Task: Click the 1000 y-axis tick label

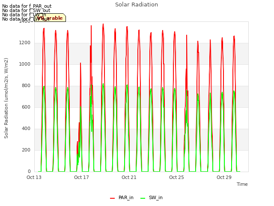Action: tap(25, 64)
